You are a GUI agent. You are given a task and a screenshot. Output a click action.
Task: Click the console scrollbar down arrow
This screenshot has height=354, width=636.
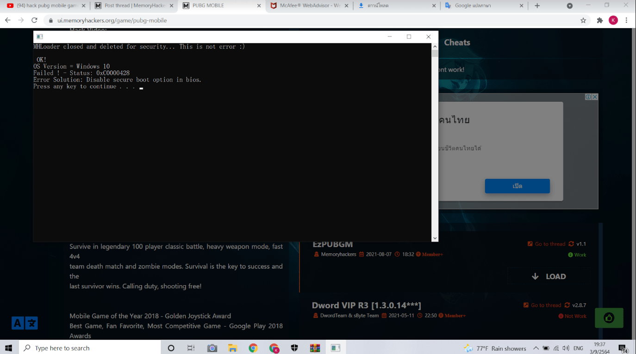tap(435, 238)
